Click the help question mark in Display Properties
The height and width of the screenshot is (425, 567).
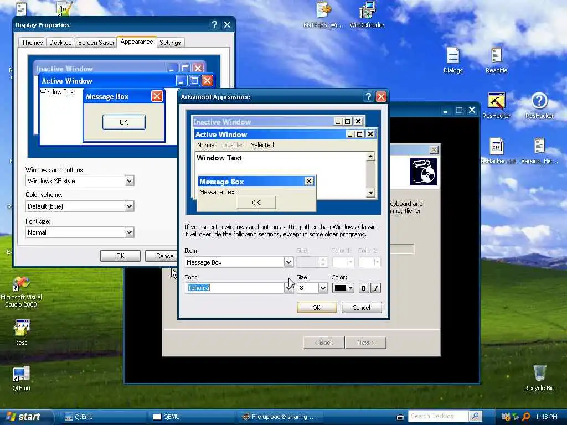point(214,24)
